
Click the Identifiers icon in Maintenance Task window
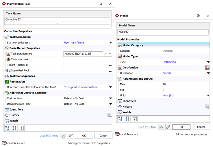click(7, 110)
